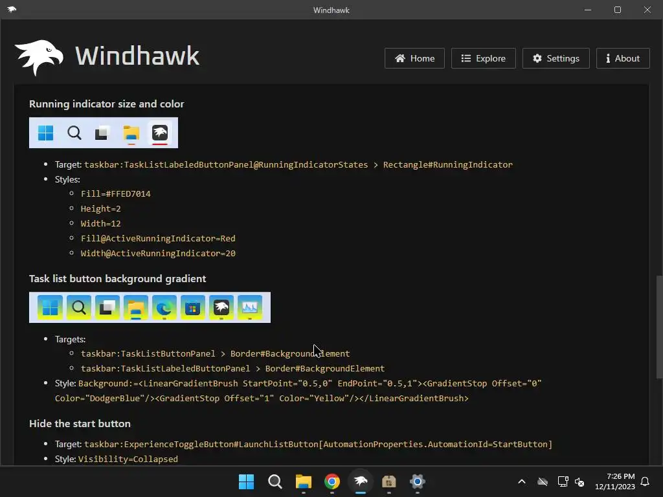Open the Explore mods button
The height and width of the screenshot is (497, 663).
point(483,58)
